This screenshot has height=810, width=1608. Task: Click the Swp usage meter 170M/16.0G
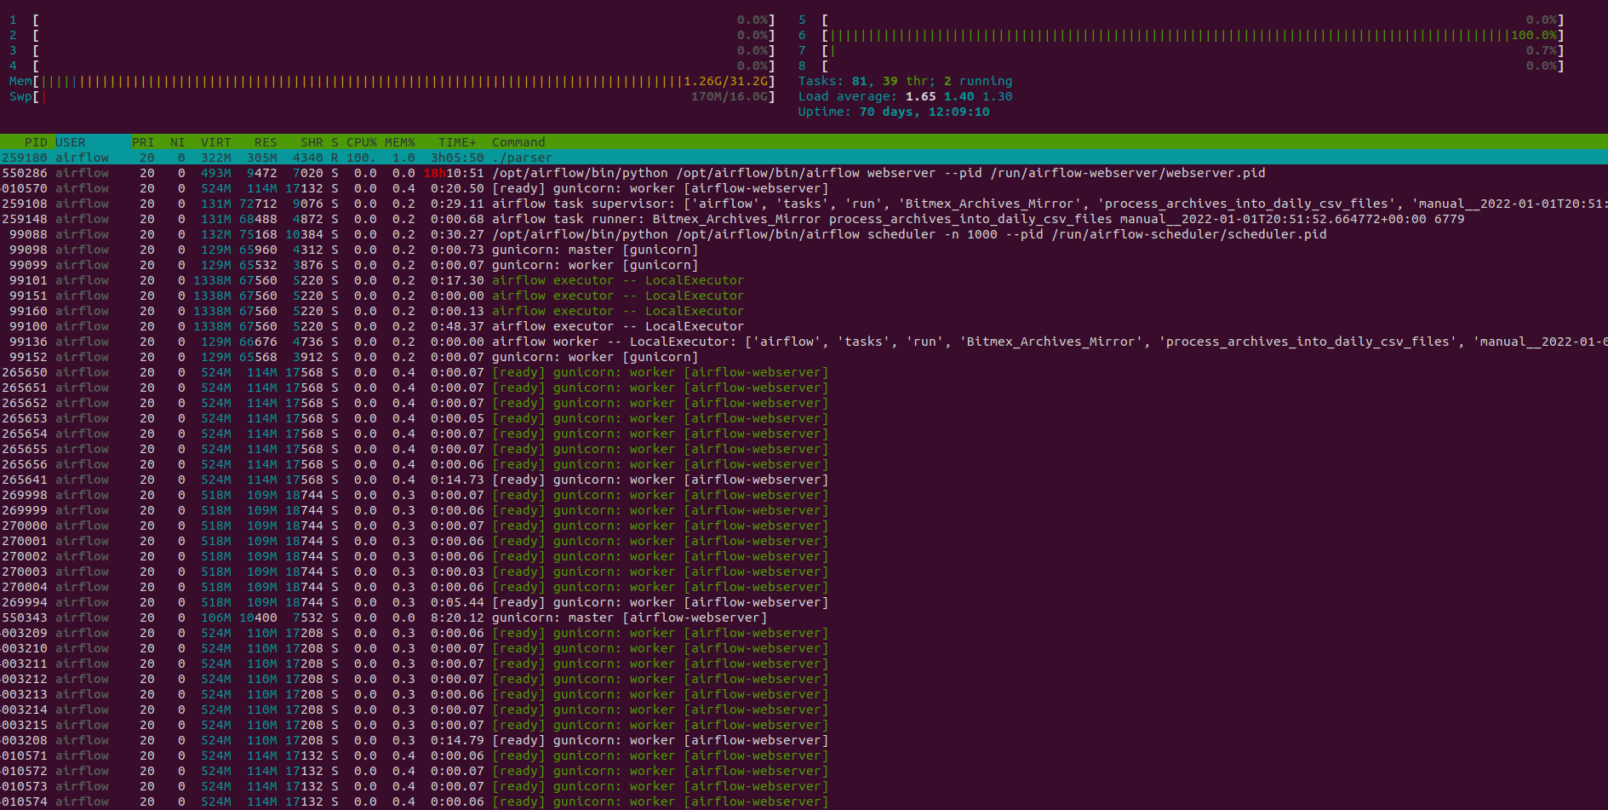pyautogui.click(x=392, y=96)
